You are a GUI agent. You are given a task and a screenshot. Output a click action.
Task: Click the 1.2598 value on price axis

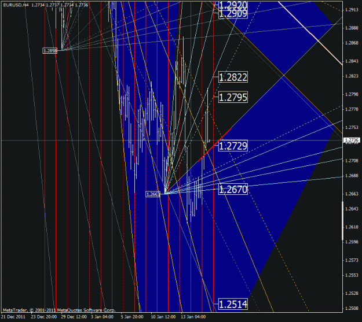point(352,242)
